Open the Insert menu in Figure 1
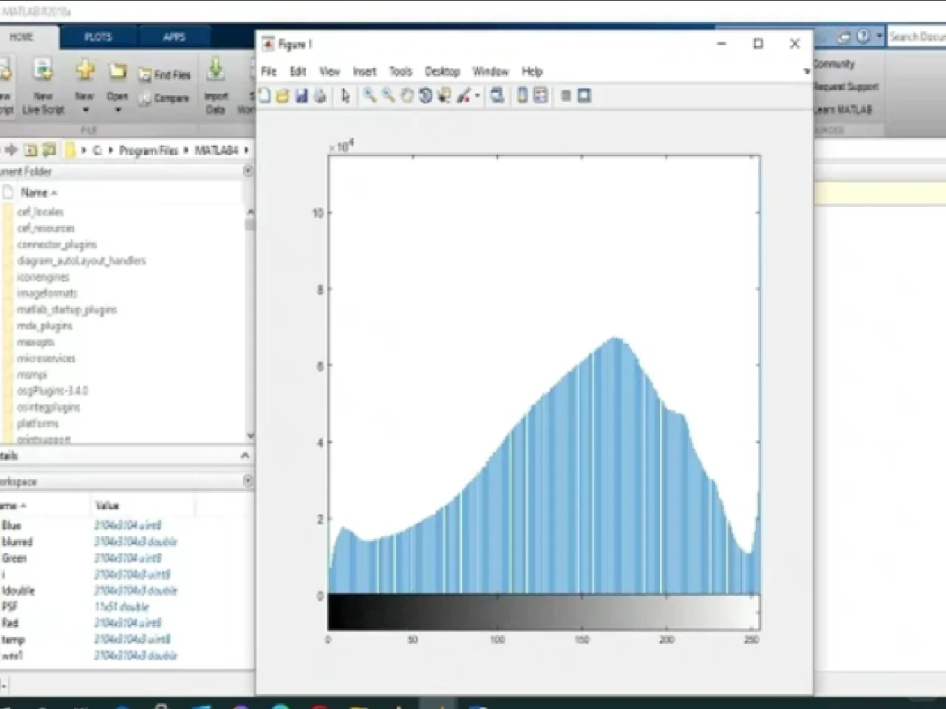 [x=364, y=72]
